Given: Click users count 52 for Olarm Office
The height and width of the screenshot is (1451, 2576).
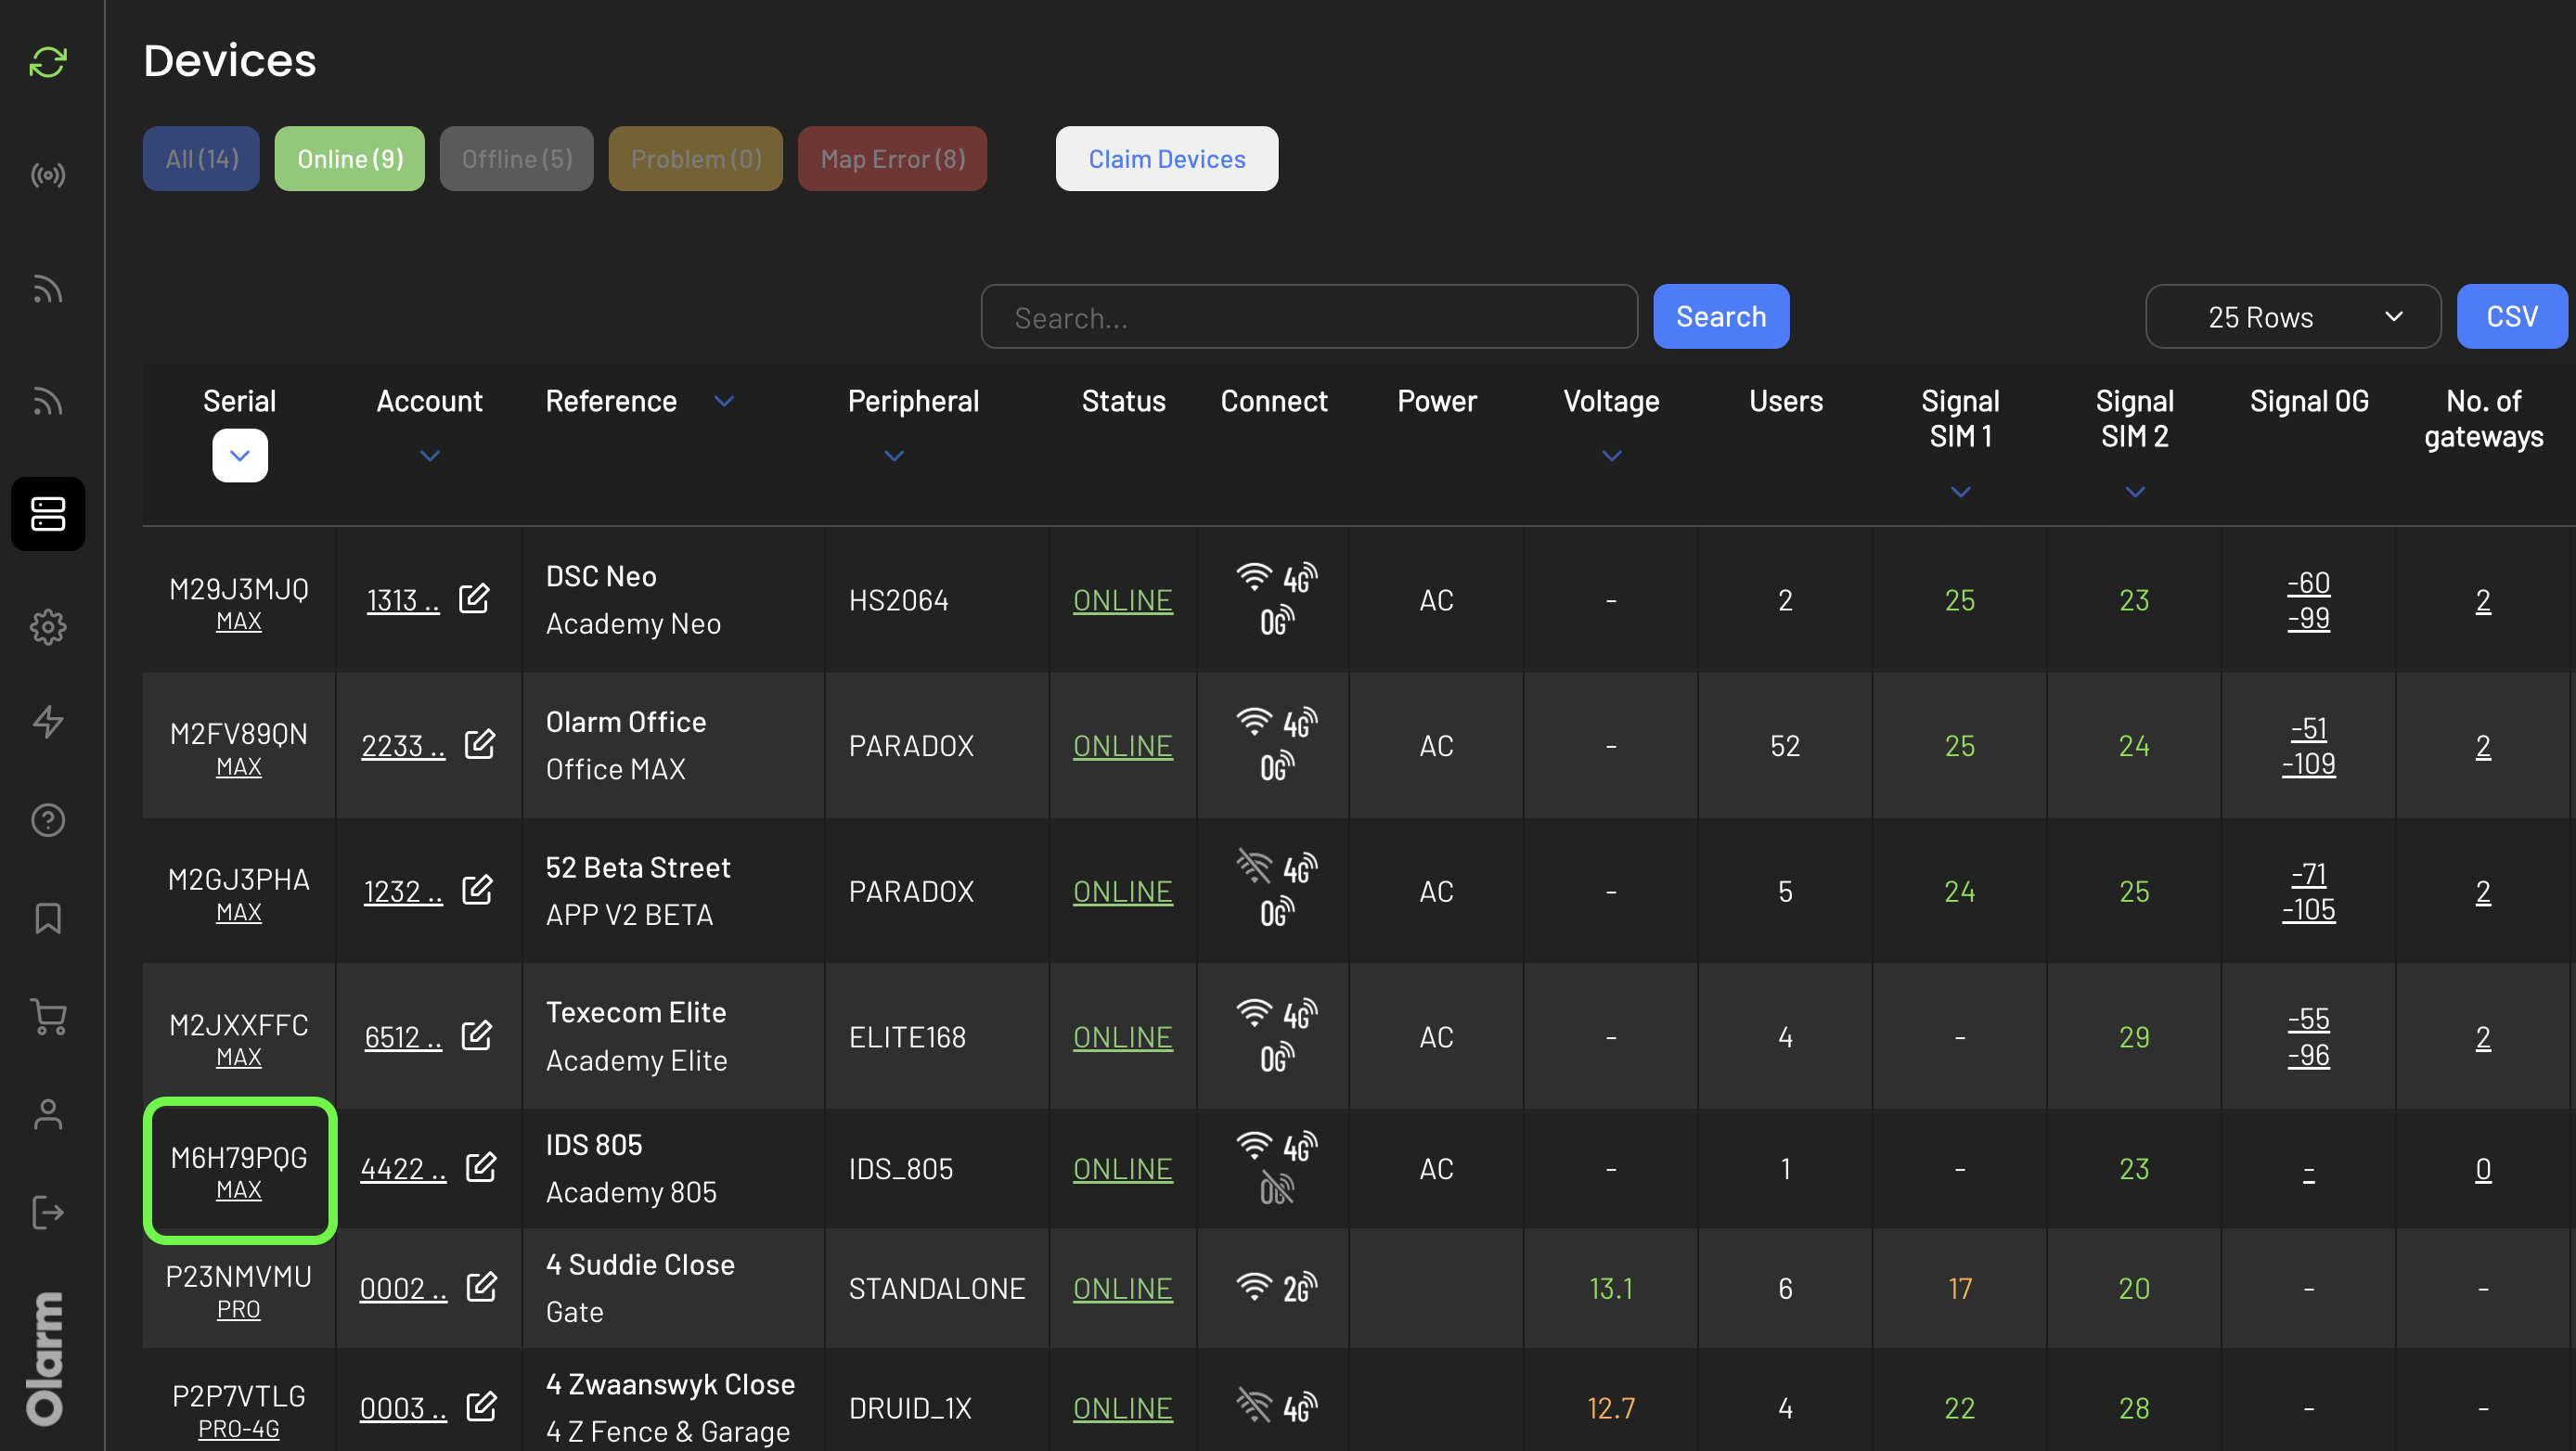Looking at the screenshot, I should coord(1785,746).
